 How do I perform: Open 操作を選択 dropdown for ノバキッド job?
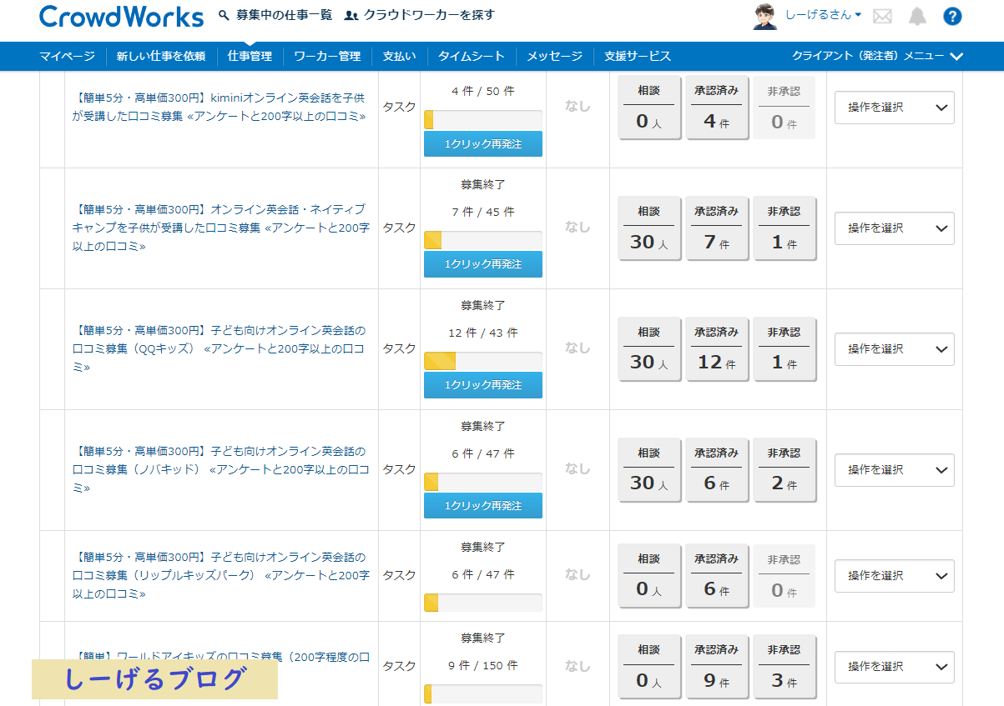coord(895,469)
